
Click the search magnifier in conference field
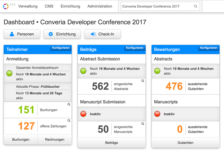click(195, 6)
